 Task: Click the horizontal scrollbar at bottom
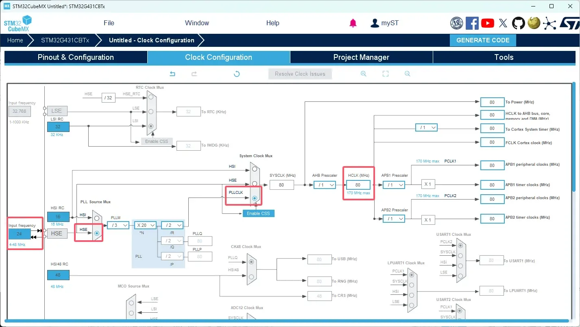point(285,321)
